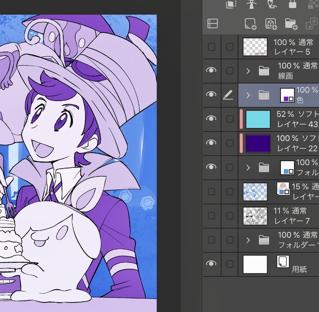This screenshot has width=319, height=312.
Task: Show the hidden レイヤー 5 layer
Action: [212, 47]
